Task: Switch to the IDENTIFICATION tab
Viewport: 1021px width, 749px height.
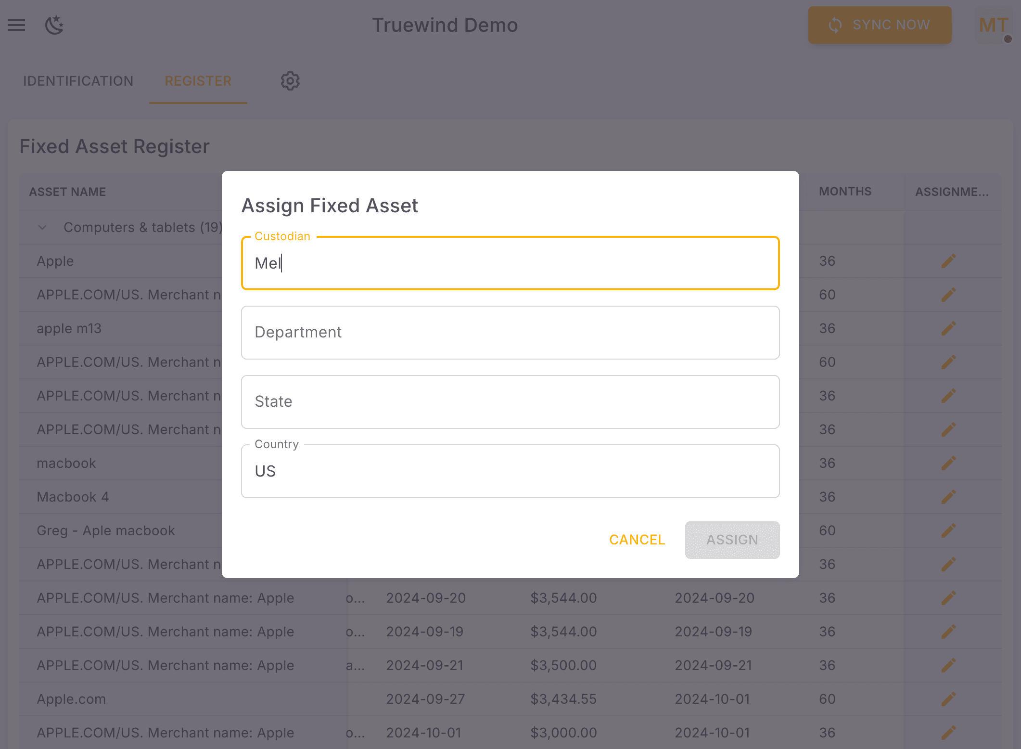Action: point(78,81)
